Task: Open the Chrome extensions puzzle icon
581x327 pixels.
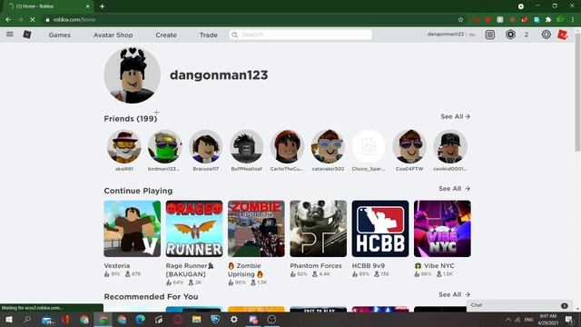Action: pos(548,20)
